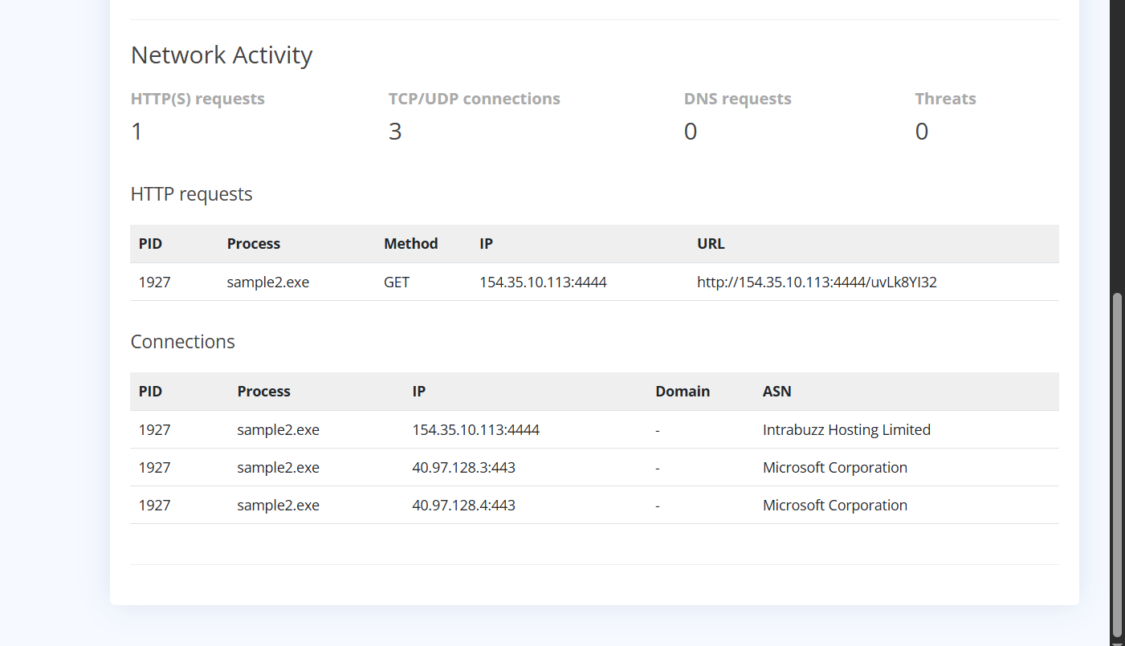Image resolution: width=1125 pixels, height=646 pixels.
Task: Select the 40.97.128.4:443 connection IP
Action: click(463, 505)
